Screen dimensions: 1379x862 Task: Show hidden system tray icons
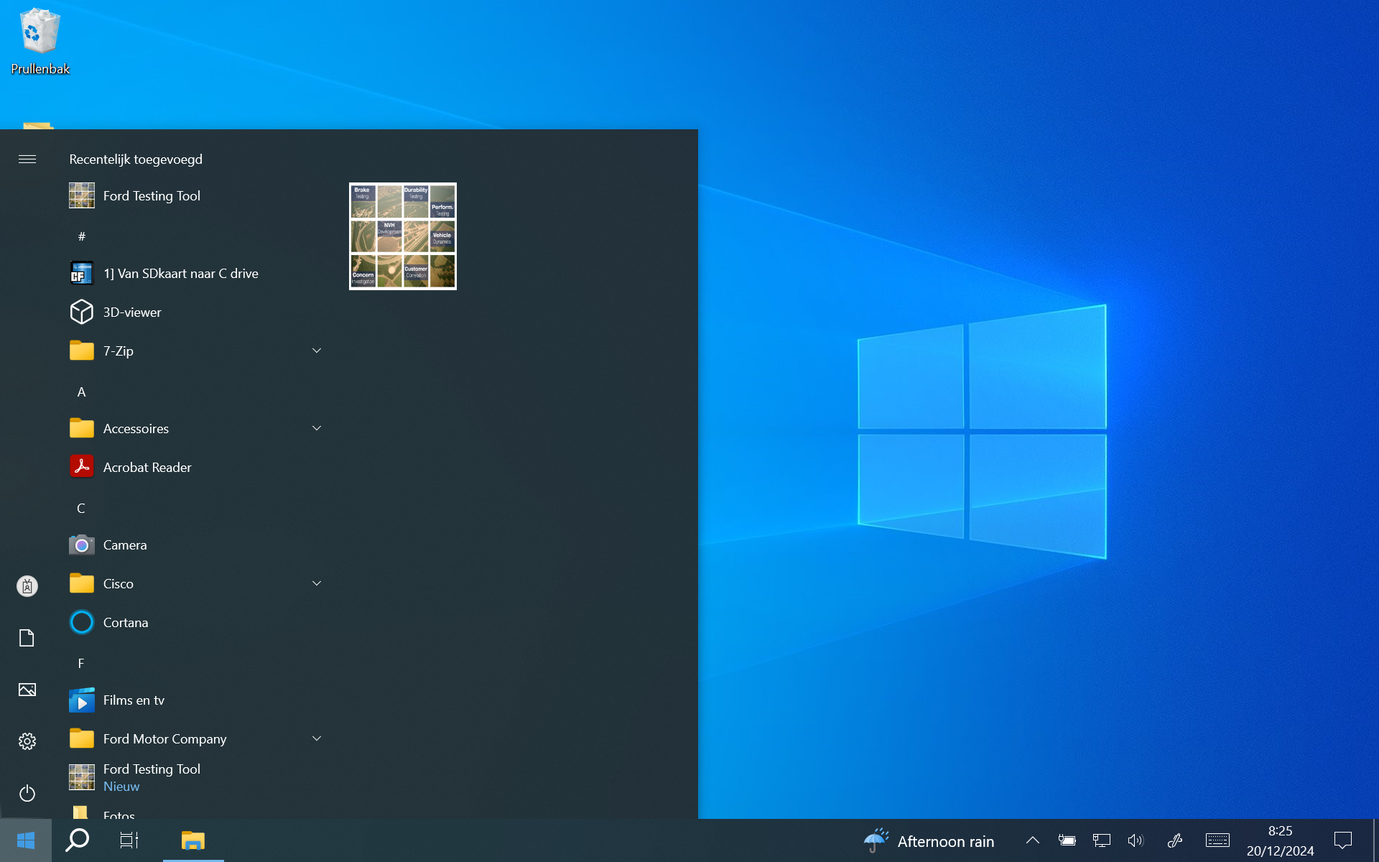tap(1033, 840)
